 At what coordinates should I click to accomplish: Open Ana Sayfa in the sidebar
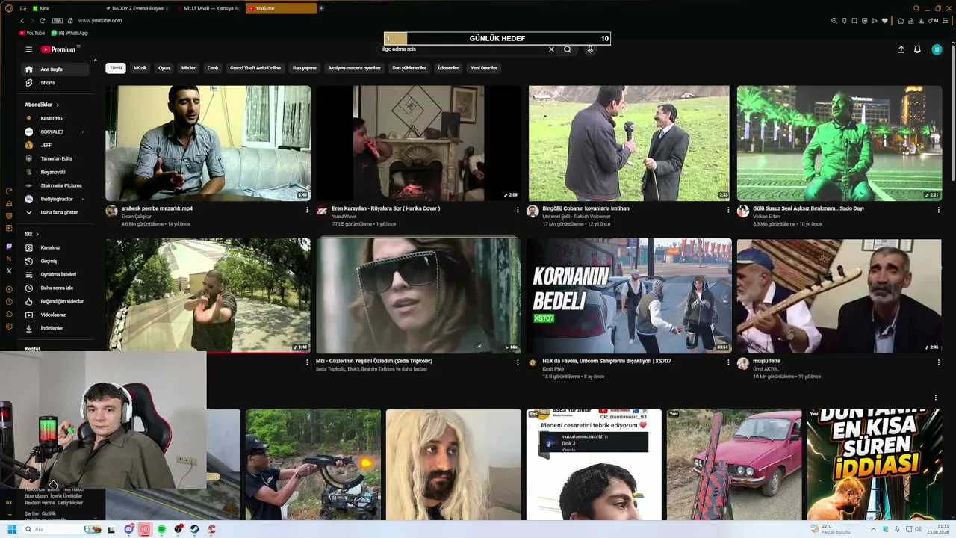point(56,69)
